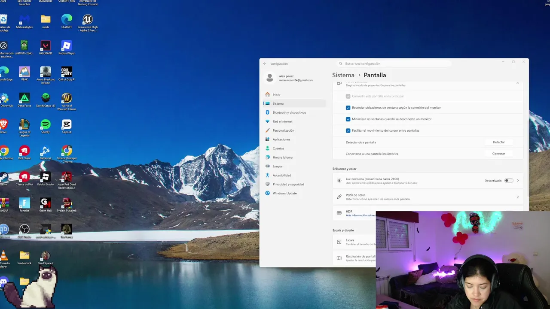The height and width of the screenshot is (309, 550).
Task: Open Juegos settings section
Action: [294, 167]
